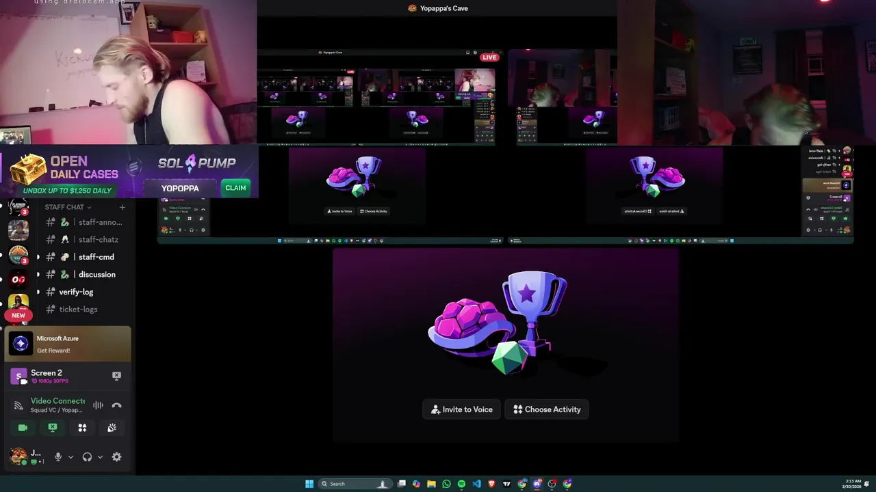
Task: Open the soundboard icon in voice panel
Action: [x=112, y=428]
